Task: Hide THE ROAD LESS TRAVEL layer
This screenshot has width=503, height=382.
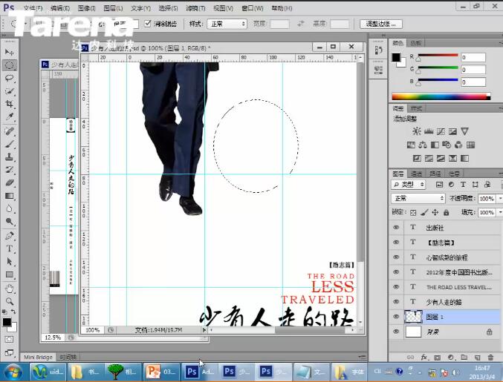Action: coord(396,287)
